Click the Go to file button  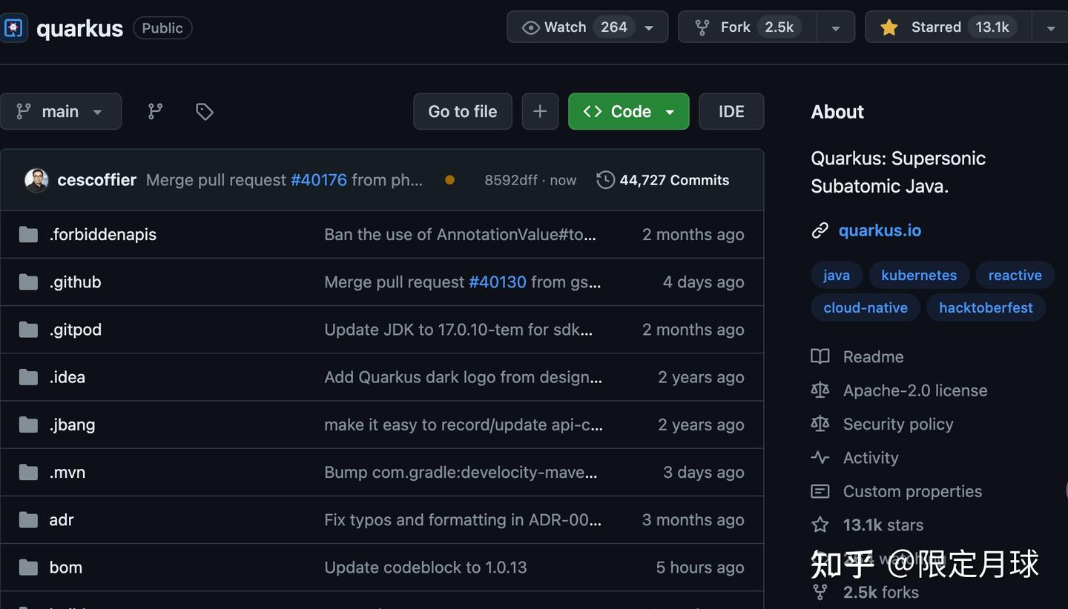click(463, 111)
